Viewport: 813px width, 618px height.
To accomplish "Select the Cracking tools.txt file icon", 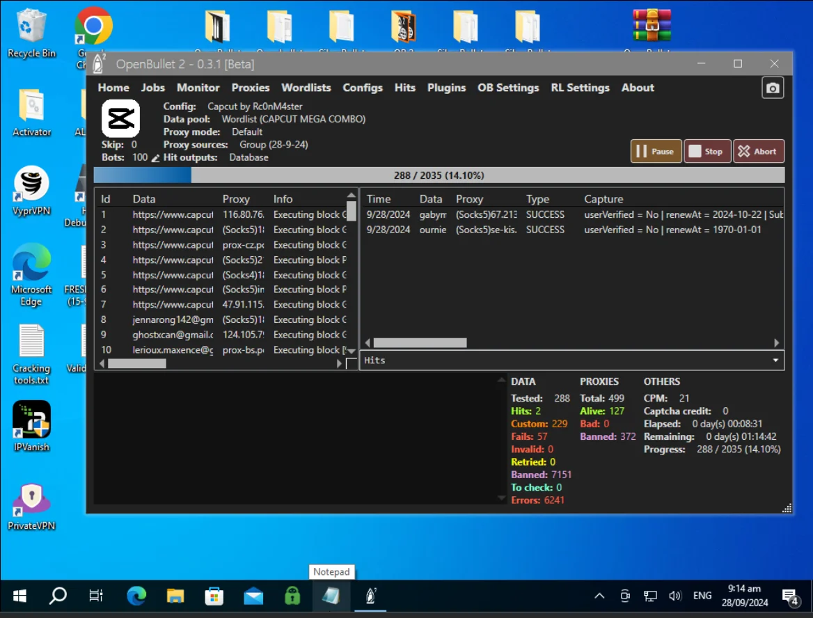I will coord(31,355).
